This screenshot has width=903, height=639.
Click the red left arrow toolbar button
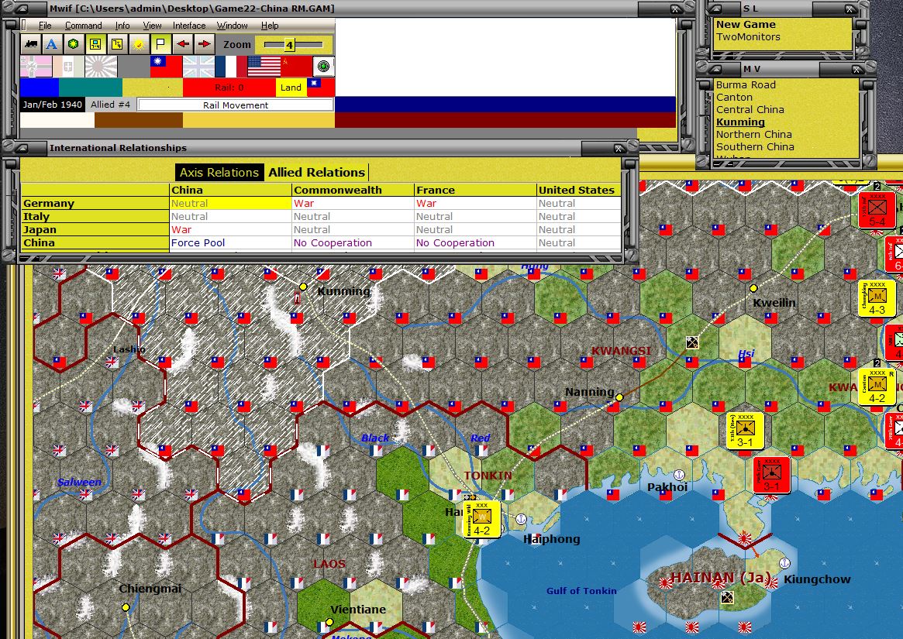(183, 44)
